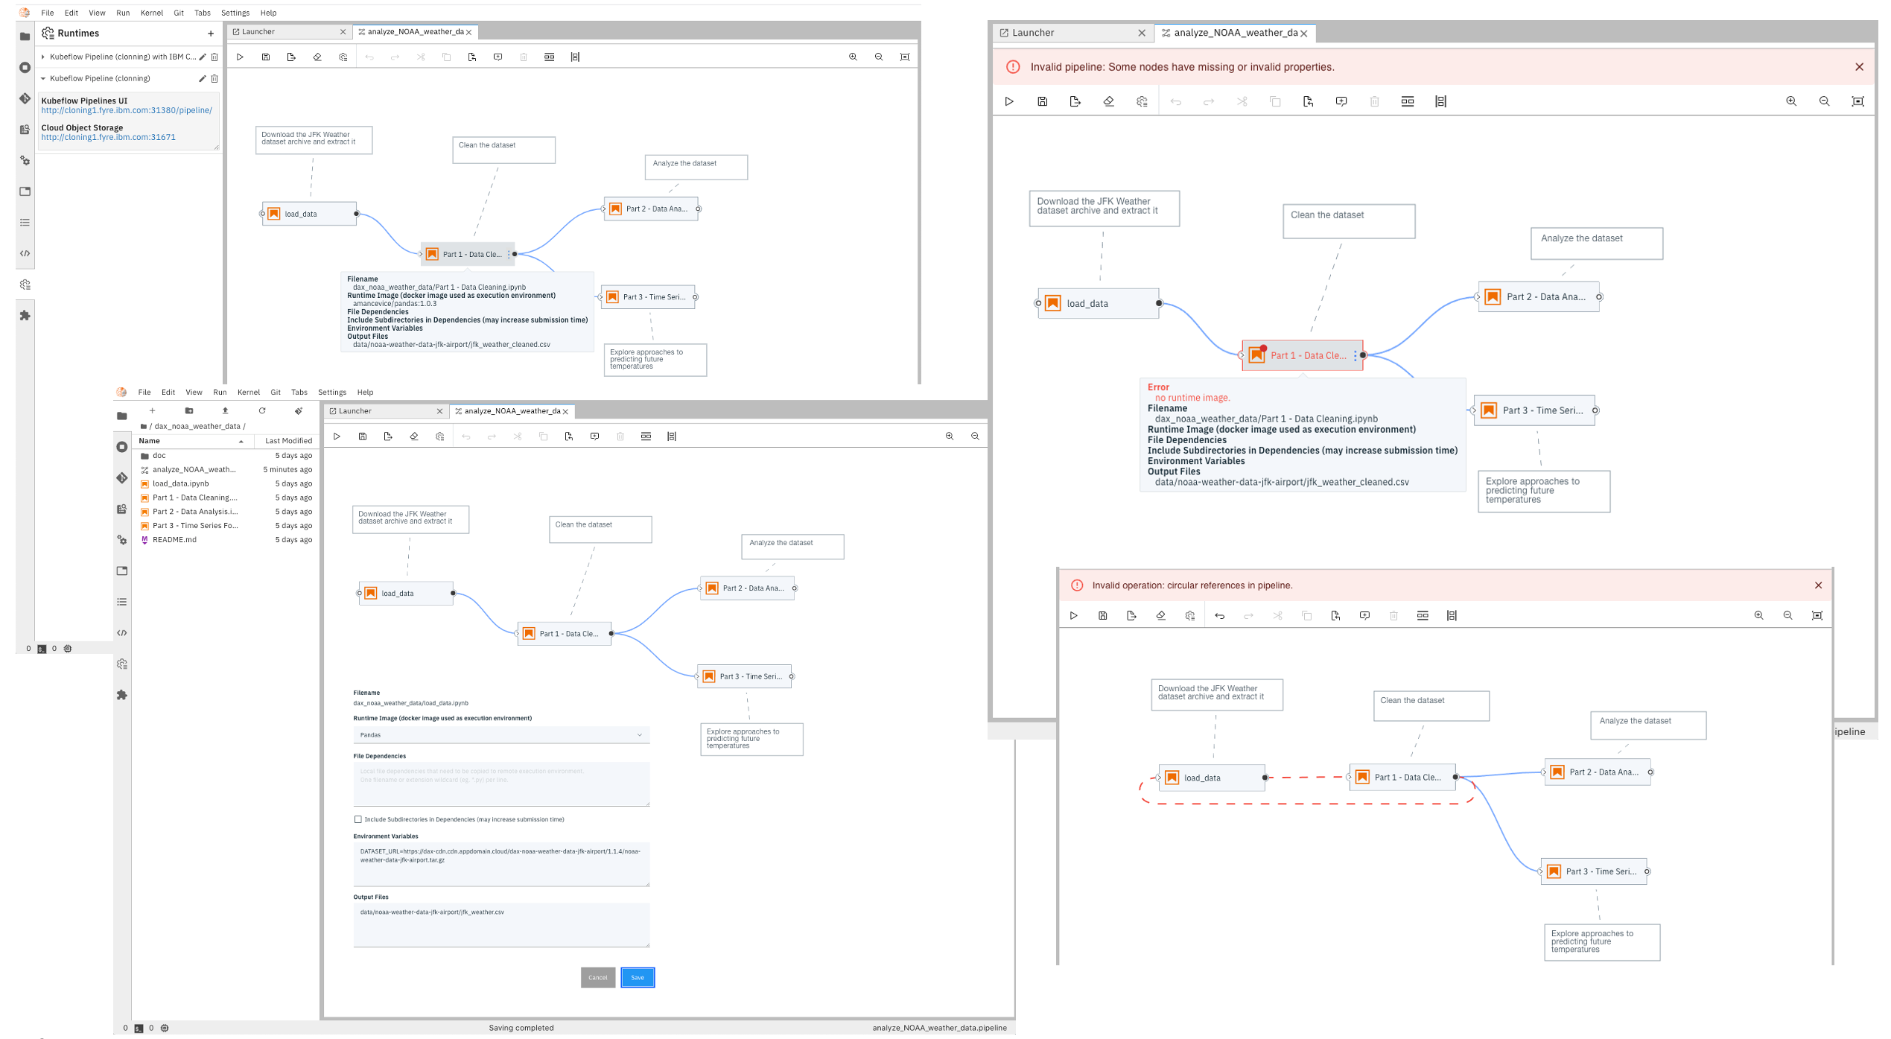Arrange pipeline nodes horizontally
The image size is (1891, 1039).
pos(550,57)
